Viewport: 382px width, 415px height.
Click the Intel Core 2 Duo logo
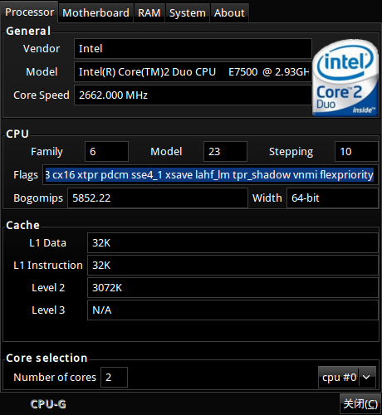[345, 78]
